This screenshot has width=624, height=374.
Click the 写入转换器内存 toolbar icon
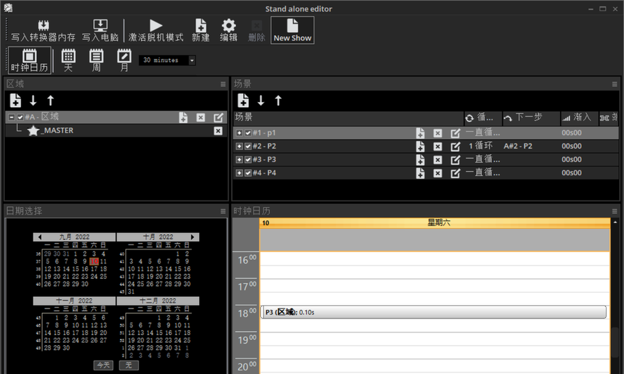[43, 30]
